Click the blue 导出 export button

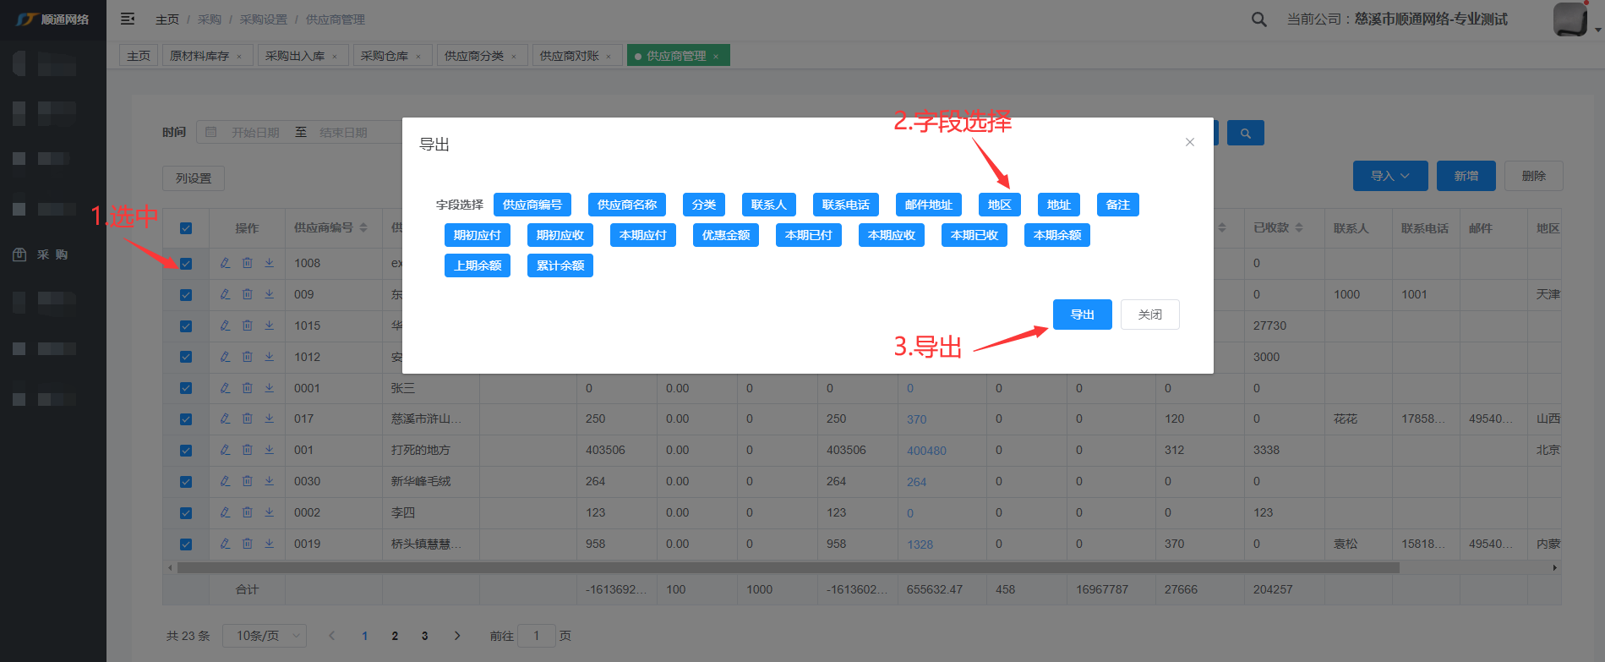[1082, 315]
